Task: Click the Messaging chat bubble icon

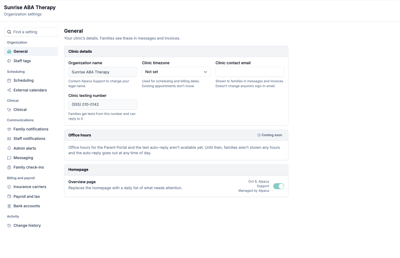Action: tap(9, 158)
